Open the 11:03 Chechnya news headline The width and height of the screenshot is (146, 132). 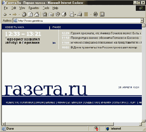point(106,43)
